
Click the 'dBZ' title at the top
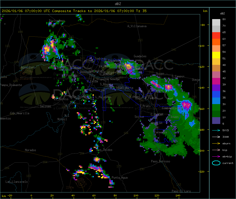[118, 4]
